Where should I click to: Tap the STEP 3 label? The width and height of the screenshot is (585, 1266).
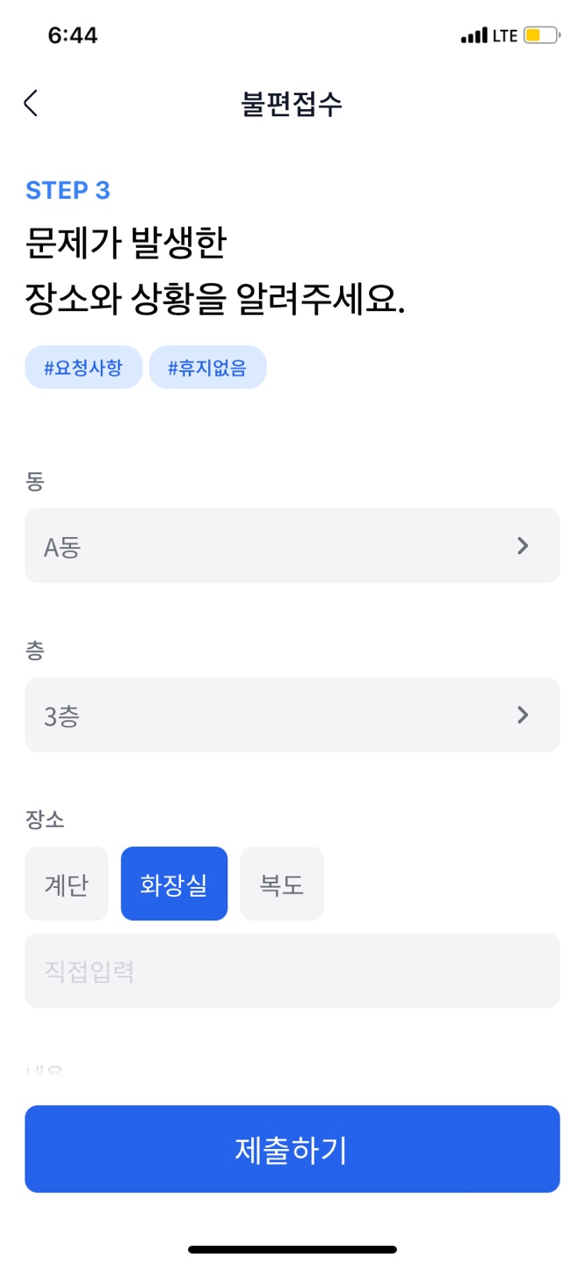pos(68,190)
